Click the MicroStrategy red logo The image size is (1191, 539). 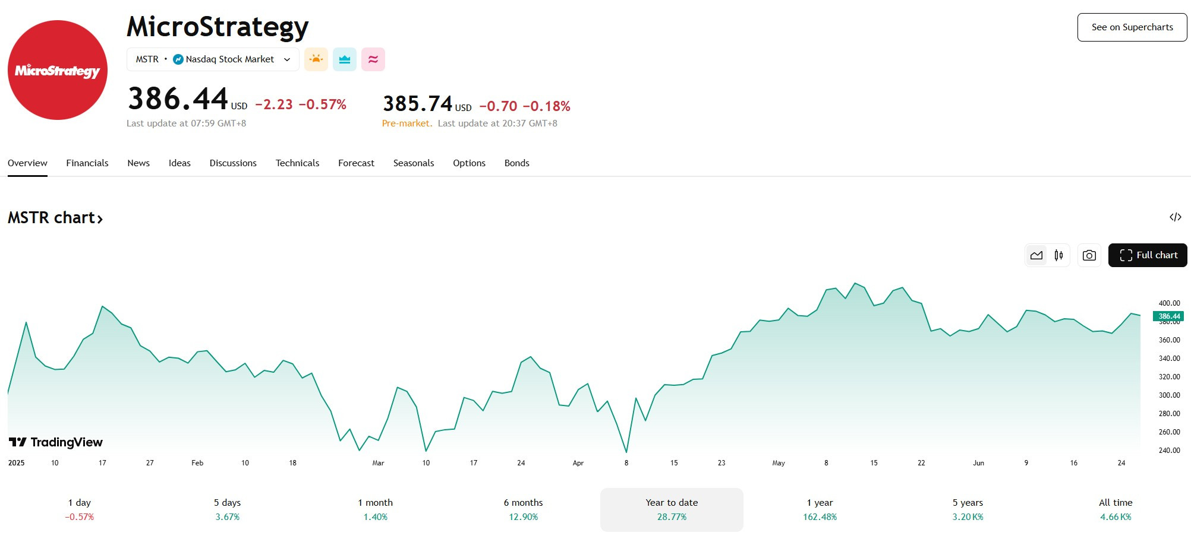[x=58, y=70]
